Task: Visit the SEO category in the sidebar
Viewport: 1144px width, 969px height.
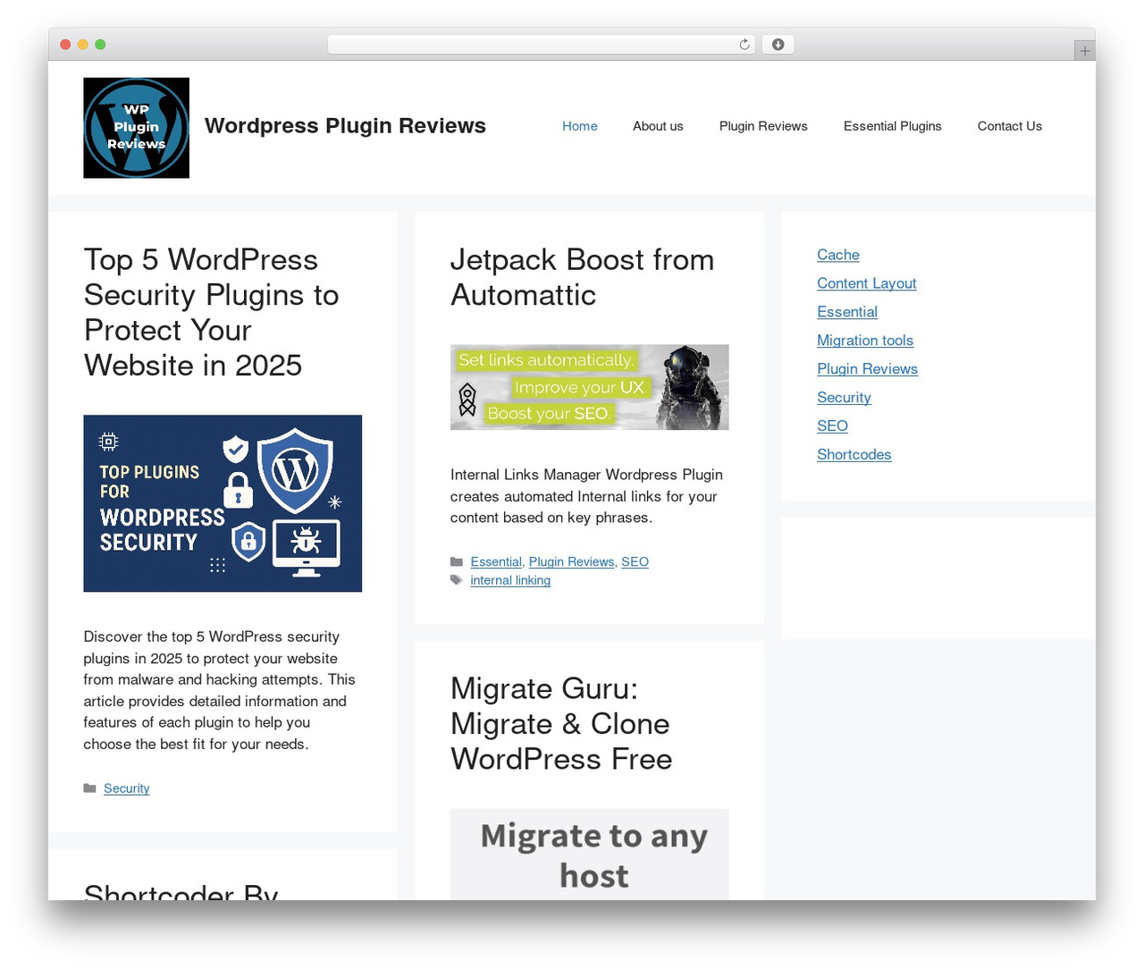Action: pos(832,426)
